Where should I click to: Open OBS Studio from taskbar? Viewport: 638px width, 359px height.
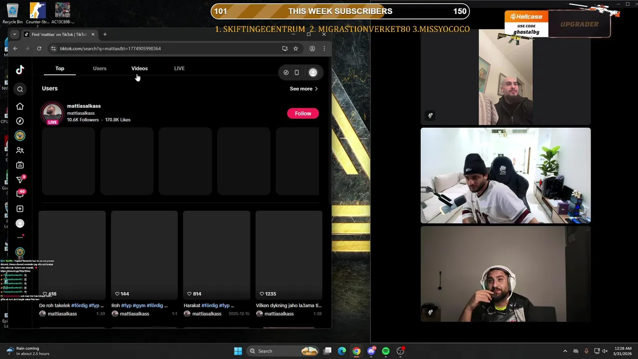click(x=400, y=351)
